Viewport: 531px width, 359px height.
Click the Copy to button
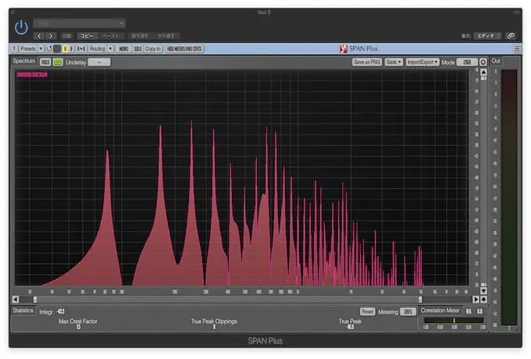pos(153,48)
